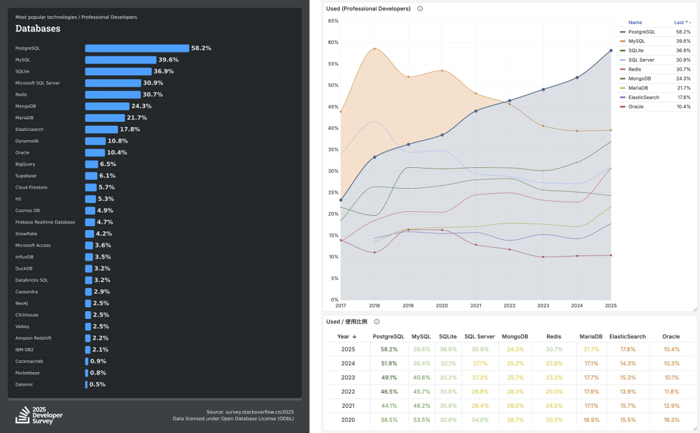700x433 pixels.
Task: Click info icon next to Used / 使用比例 title
Action: coord(377,322)
